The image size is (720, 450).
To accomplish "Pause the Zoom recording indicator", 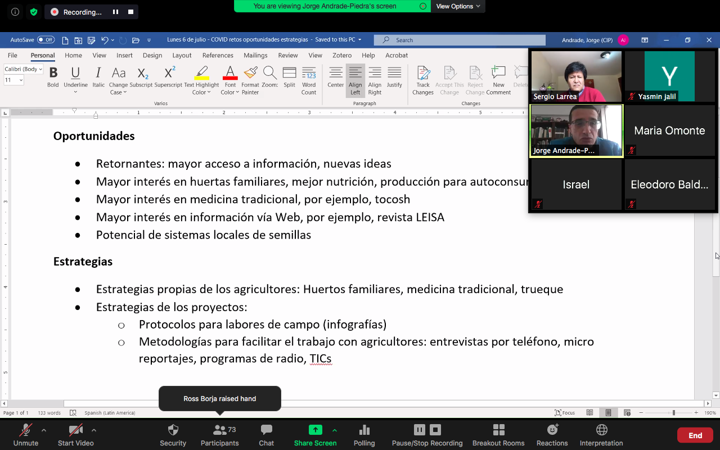I will click(116, 12).
